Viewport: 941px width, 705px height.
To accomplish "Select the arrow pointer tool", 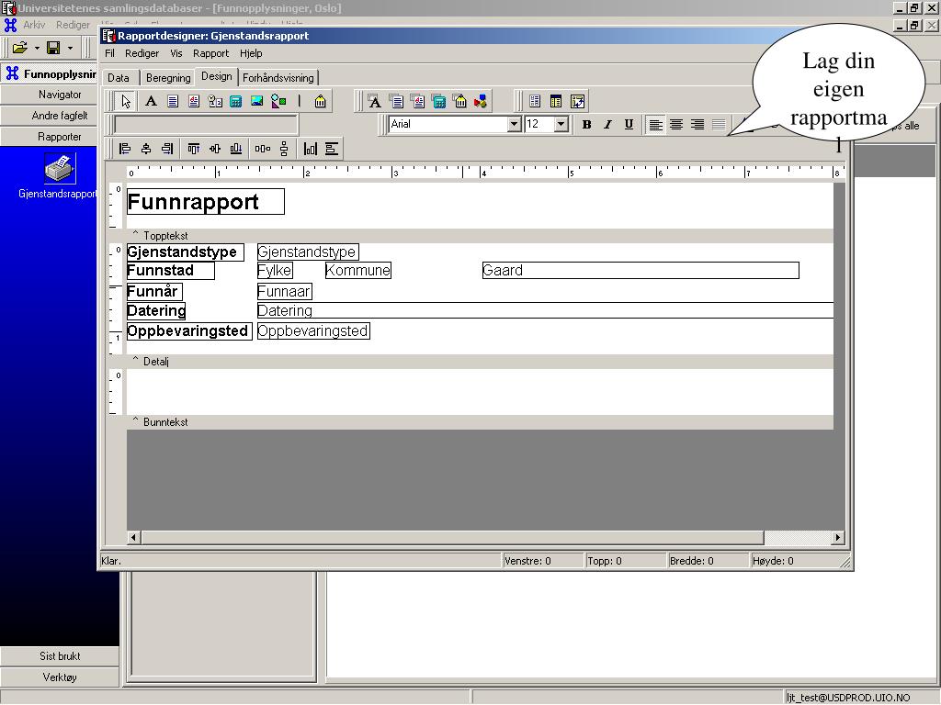I will pyautogui.click(x=125, y=101).
